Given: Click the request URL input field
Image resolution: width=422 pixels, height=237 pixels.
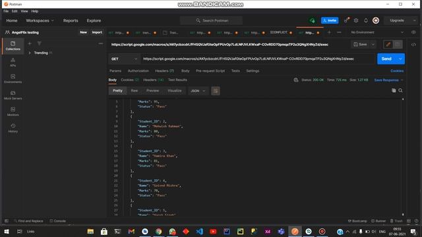Looking at the screenshot, I should click(x=258, y=59).
